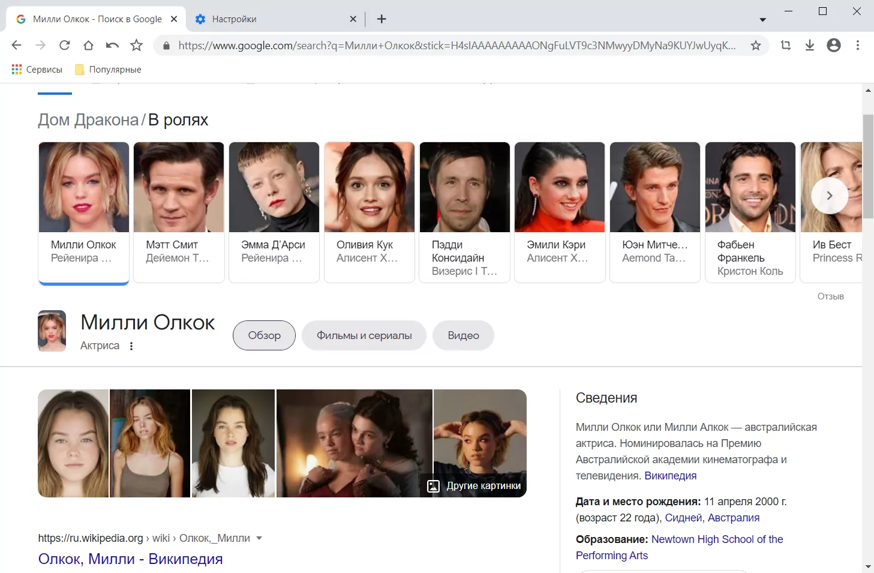Close the Настройки tab
The image size is (874, 573).
pos(353,19)
